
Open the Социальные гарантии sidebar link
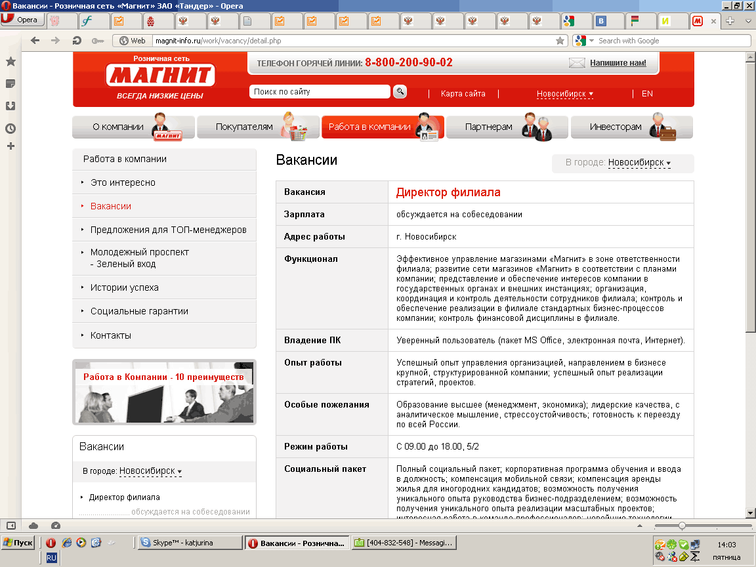click(139, 311)
